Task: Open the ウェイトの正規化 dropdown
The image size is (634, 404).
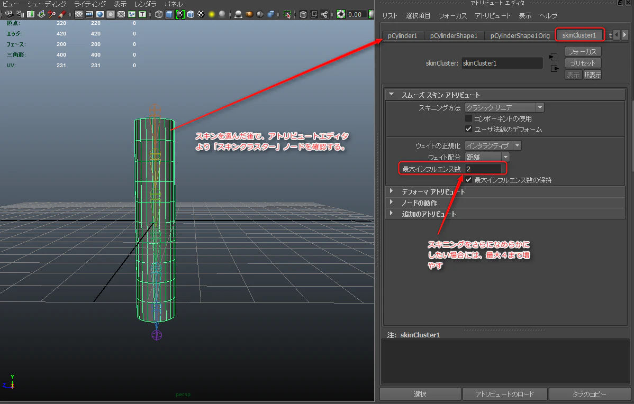Action: 493,145
